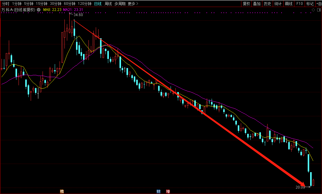Viewport: 322px width, 194px height.
Task: Click the 标记 mark button
Action: [x=310, y=4]
